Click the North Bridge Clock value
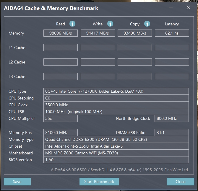This screenshot has height=191, width=198. [172, 118]
